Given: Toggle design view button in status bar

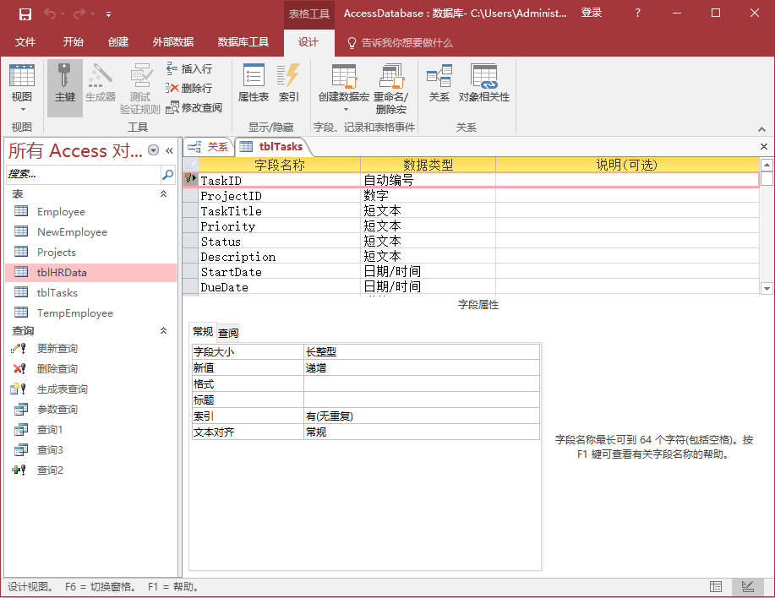Looking at the screenshot, I should pos(747,587).
